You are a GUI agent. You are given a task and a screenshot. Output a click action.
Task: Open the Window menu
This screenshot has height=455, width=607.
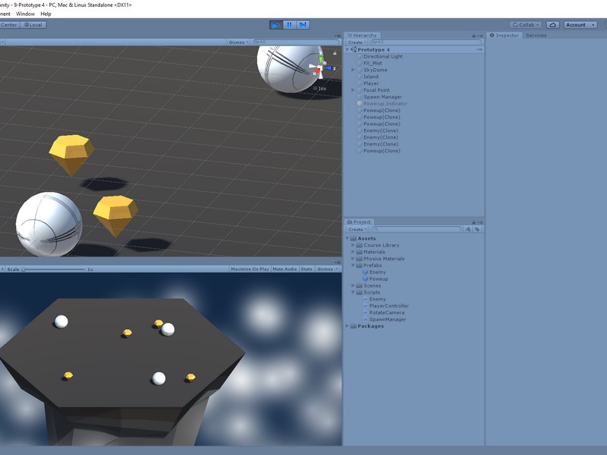click(25, 14)
